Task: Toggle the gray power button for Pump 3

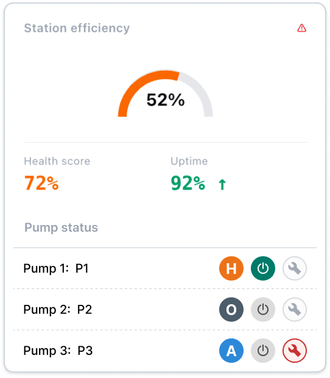Action: click(x=263, y=351)
